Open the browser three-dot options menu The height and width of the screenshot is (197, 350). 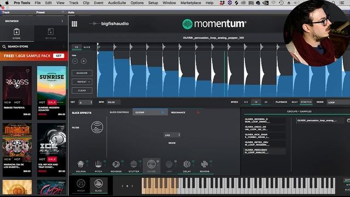tap(64, 47)
